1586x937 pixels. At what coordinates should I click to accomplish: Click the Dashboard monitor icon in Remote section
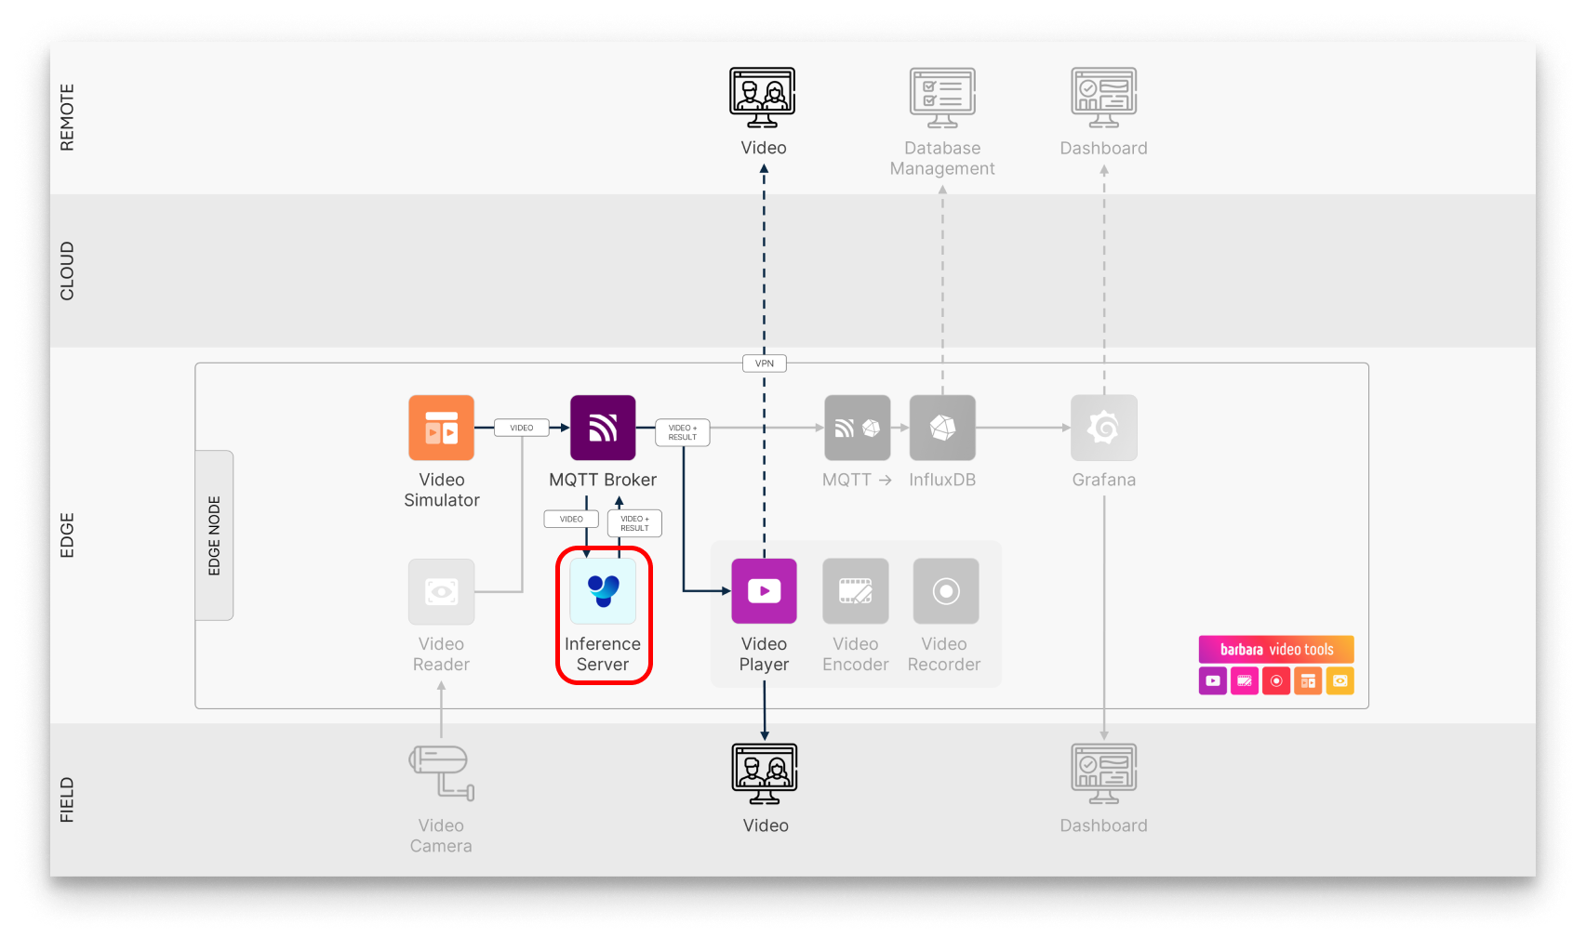[x=1103, y=96]
